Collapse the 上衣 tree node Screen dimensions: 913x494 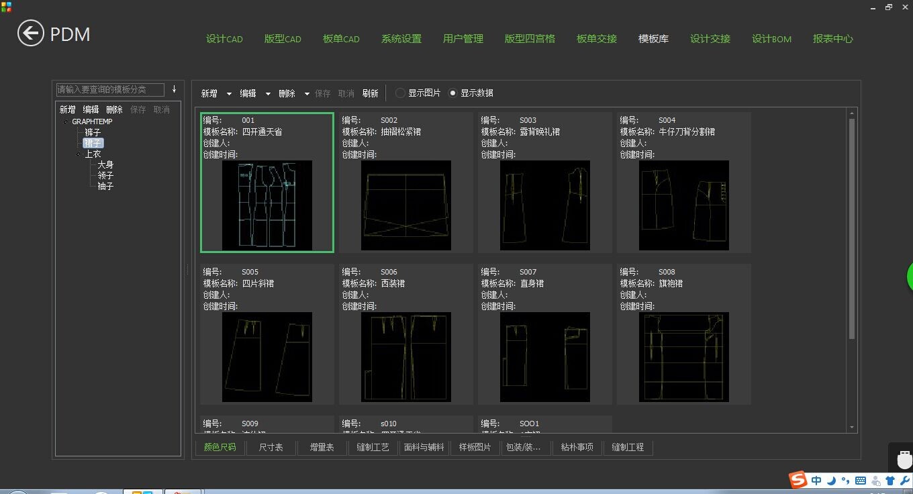pyautogui.click(x=79, y=154)
